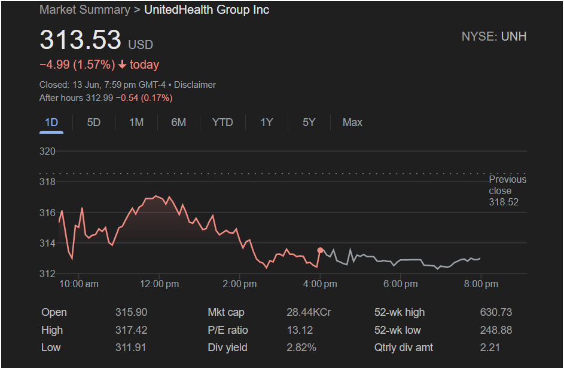564x369 pixels.
Task: Click the 52-wk low value 248.88
Action: click(x=496, y=330)
